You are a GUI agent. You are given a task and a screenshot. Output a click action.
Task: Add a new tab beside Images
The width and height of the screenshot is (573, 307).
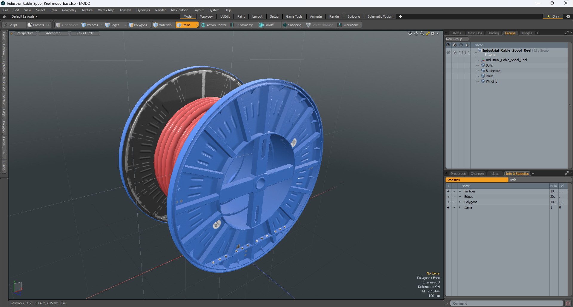pyautogui.click(x=537, y=33)
